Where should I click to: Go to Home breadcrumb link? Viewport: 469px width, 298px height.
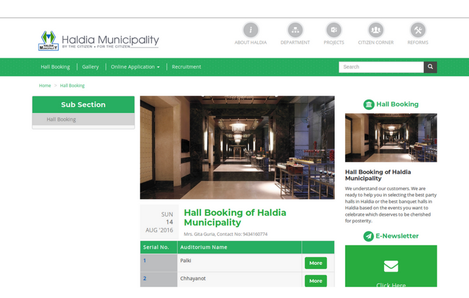(x=45, y=86)
